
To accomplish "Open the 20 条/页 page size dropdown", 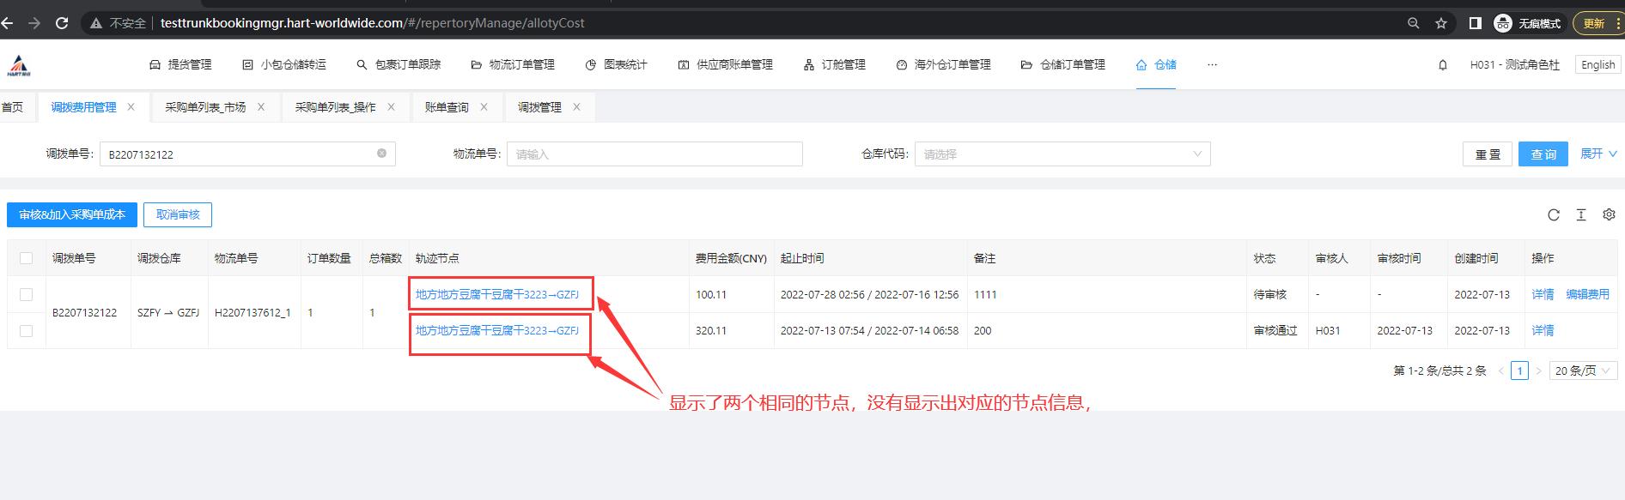I will point(1582,370).
